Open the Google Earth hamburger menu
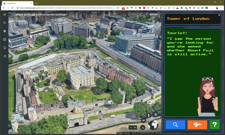Viewport: 225px width, 135px height. pyautogui.click(x=4, y=15)
